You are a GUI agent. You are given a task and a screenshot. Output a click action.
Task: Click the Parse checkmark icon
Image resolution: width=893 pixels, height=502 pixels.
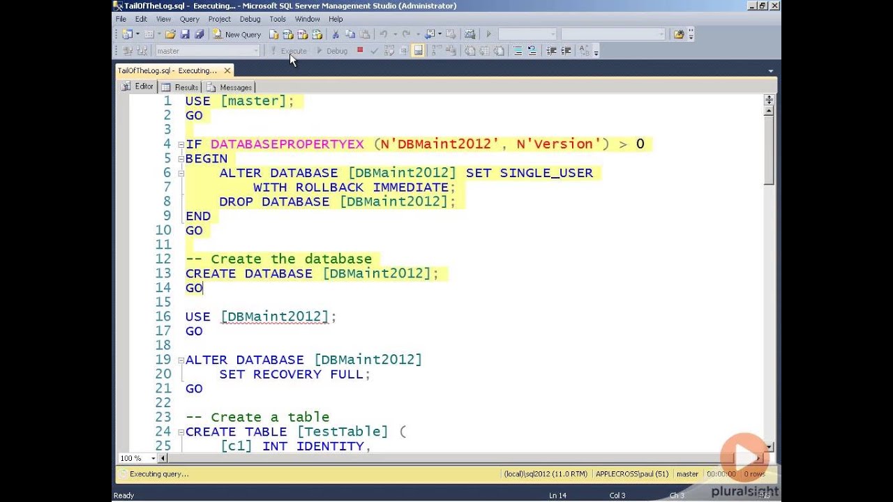pos(374,51)
